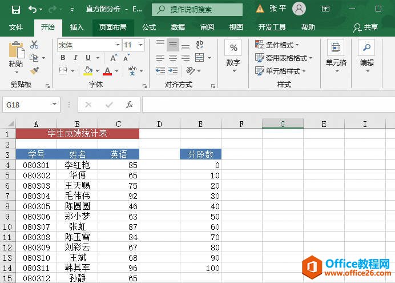Image resolution: width=395 pixels, height=283 pixels.
Task: Undo the last action
Action: [x=33, y=10]
